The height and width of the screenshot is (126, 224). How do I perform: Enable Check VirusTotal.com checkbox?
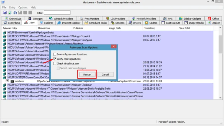tap(55, 63)
